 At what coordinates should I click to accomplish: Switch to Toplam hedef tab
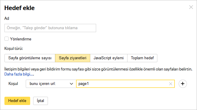tap(142, 58)
